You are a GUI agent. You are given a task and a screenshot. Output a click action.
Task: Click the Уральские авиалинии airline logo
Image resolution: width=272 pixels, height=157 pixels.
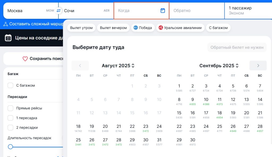pos(160,27)
